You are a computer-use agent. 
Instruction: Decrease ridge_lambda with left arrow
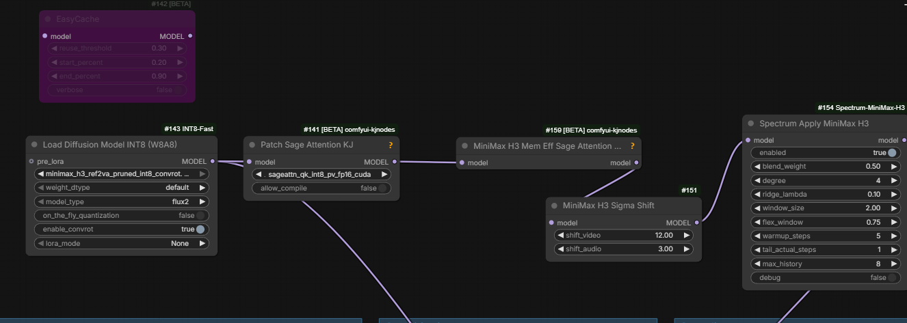tap(757, 195)
